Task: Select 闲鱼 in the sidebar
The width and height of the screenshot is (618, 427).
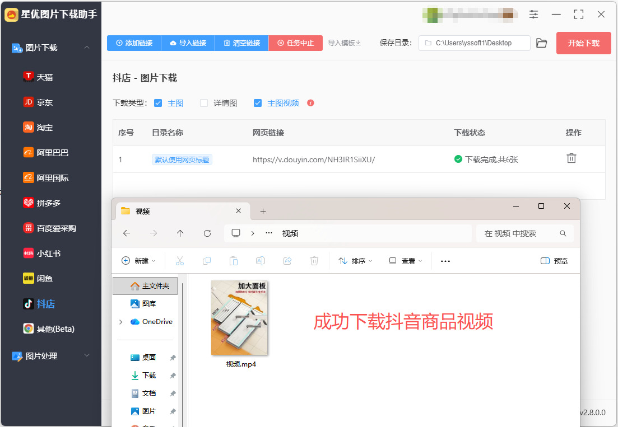Action: click(x=38, y=279)
